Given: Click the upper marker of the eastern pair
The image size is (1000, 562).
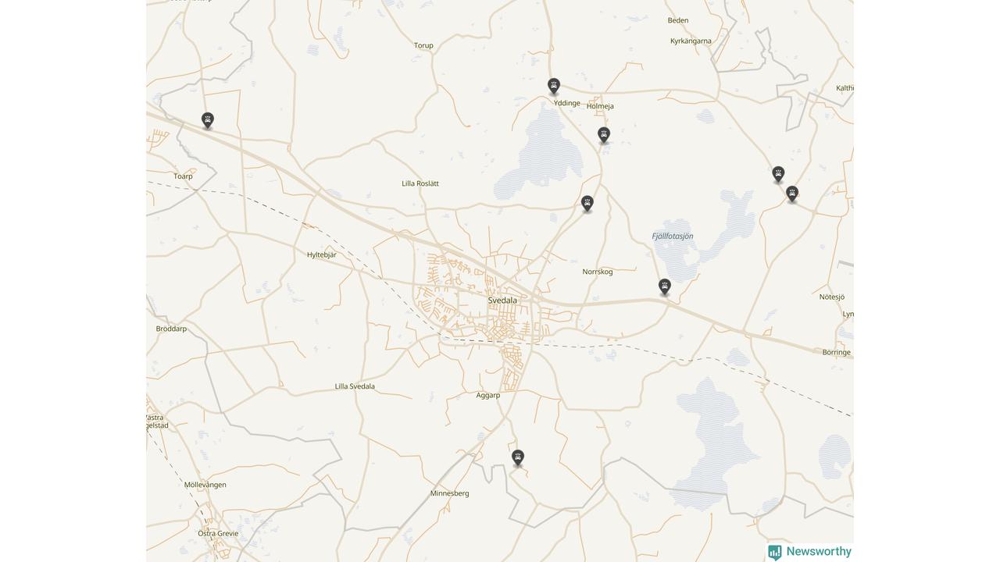Looking at the screenshot, I should pyautogui.click(x=778, y=174).
